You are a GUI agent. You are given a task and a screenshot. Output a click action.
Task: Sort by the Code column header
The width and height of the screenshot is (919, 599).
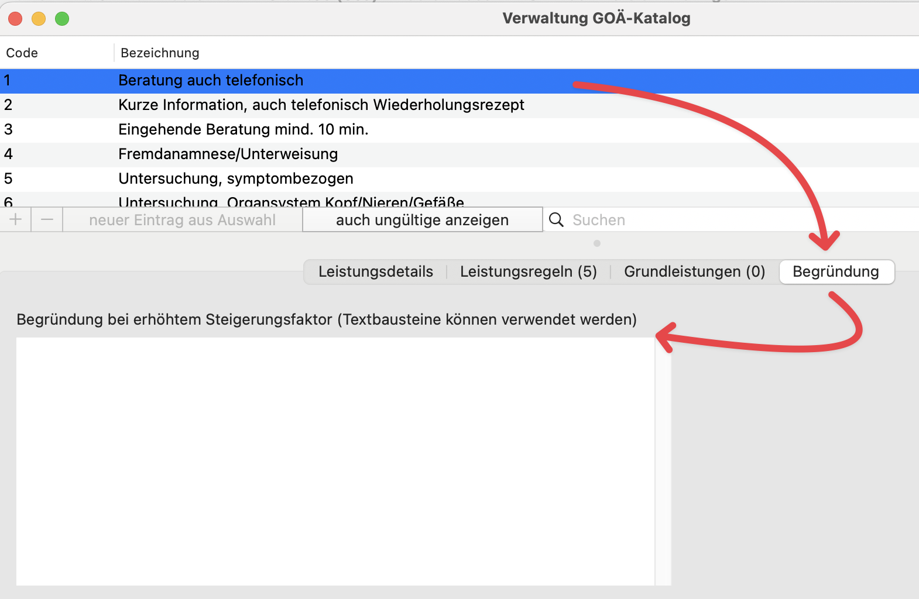(56, 53)
